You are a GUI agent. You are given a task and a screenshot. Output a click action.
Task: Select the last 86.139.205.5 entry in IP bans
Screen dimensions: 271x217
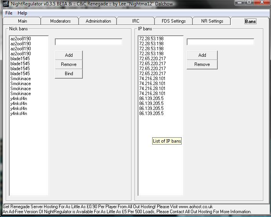coord(151,113)
